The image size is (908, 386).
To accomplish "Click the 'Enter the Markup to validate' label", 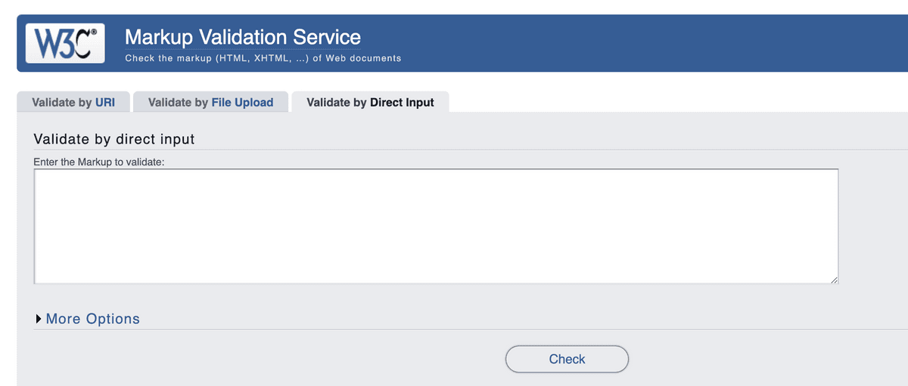I will [x=98, y=161].
